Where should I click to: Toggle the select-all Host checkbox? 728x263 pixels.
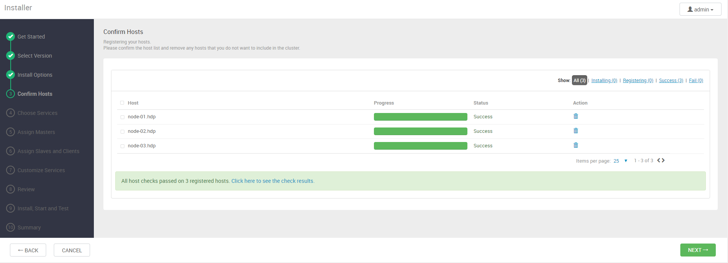point(122,103)
